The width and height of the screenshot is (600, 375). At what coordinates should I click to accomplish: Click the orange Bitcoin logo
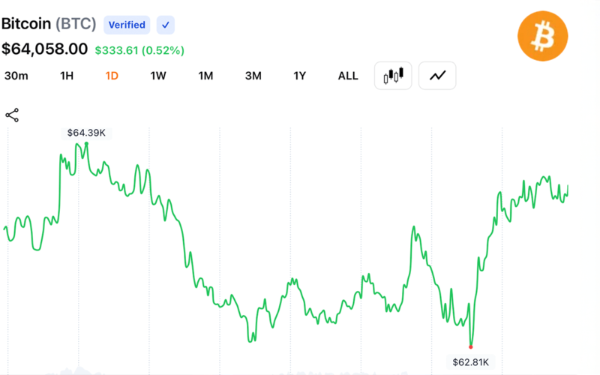(542, 36)
